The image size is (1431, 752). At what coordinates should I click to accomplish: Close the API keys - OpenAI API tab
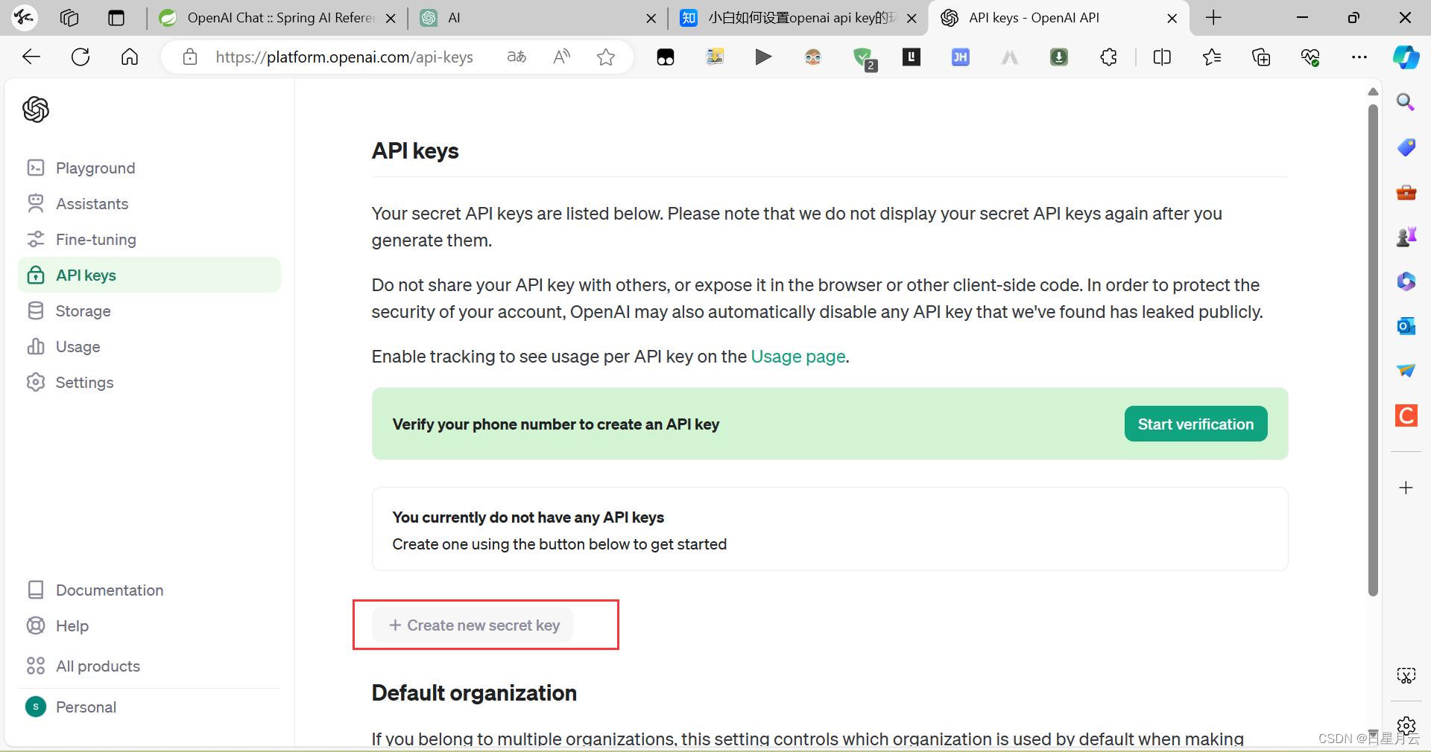[1172, 19]
